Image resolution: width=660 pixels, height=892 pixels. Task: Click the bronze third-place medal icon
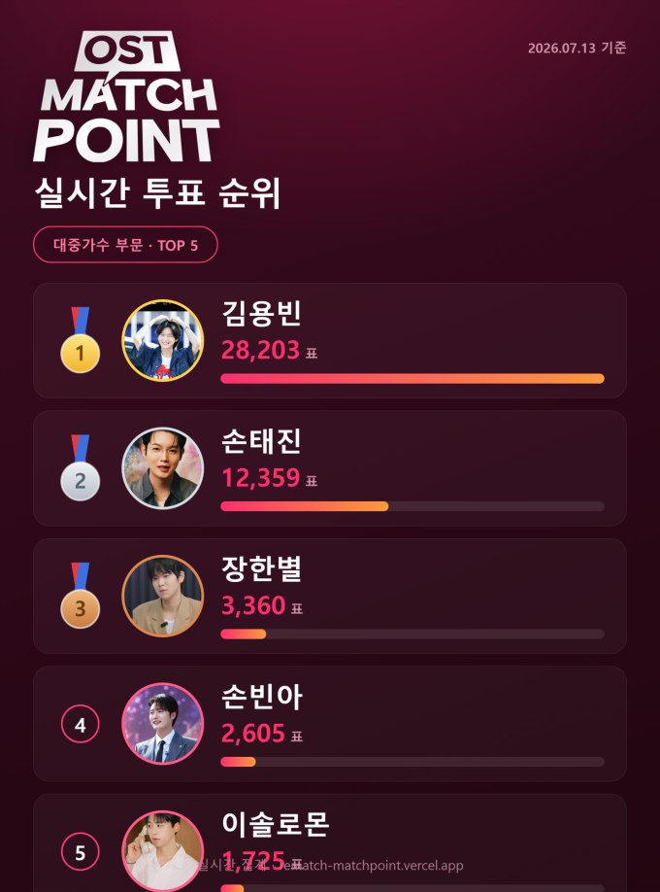tap(81, 596)
